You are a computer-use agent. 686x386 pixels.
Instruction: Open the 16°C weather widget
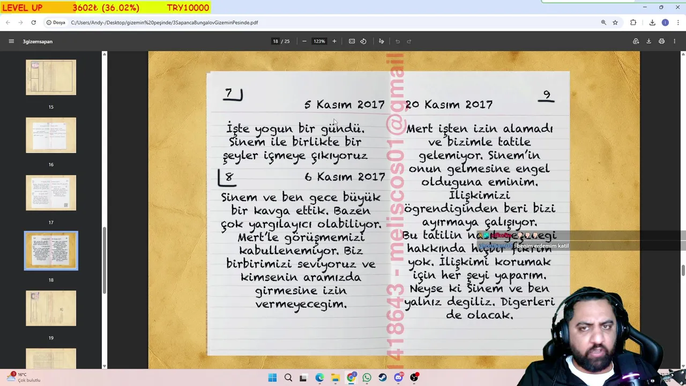24,377
